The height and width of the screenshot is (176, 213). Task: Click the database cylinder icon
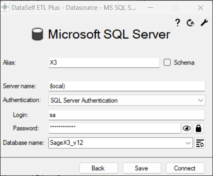click(x=37, y=34)
